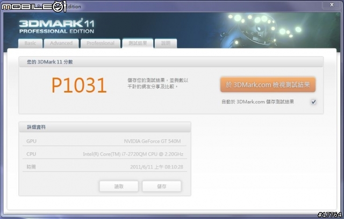View results on 3DMark.com orange button
Viewport: 344px width, 219px height.
pos(268,84)
